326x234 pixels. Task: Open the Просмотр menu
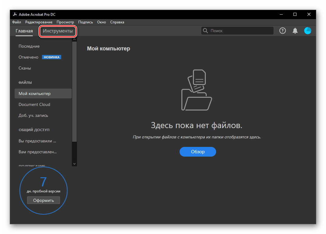pyautogui.click(x=65, y=22)
